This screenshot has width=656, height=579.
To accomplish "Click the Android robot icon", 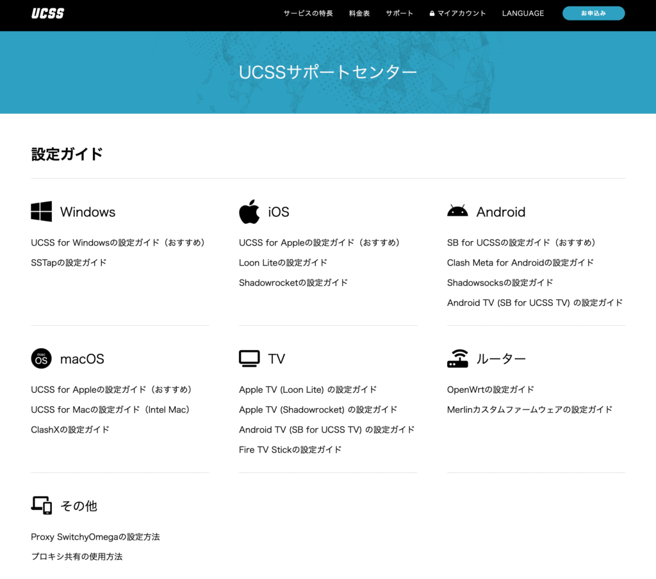I will [x=457, y=210].
